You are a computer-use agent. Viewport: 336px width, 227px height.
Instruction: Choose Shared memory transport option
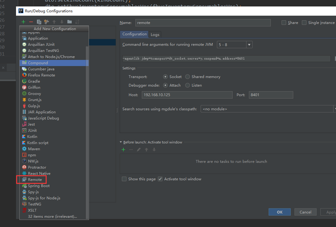187,77
